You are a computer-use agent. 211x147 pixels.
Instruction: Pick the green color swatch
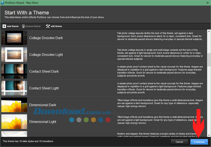coord(86,120)
